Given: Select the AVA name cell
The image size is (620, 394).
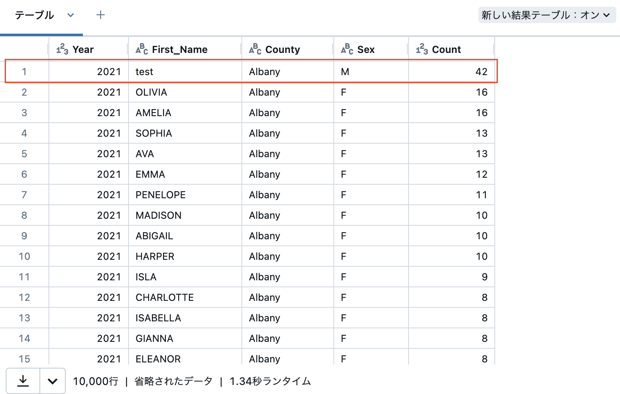Looking at the screenshot, I should [x=185, y=153].
